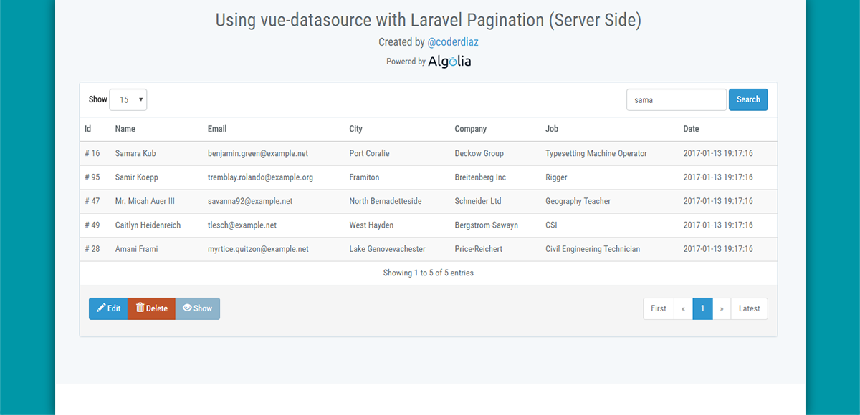Select the Mr. Micah Auer III row
The image size is (860, 415).
(x=428, y=201)
